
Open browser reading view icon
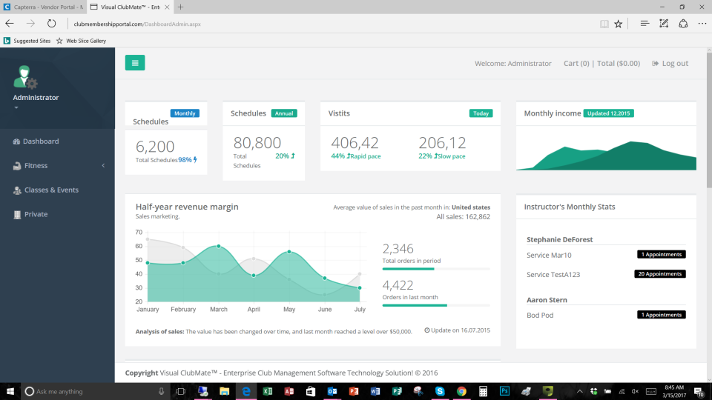tap(604, 24)
